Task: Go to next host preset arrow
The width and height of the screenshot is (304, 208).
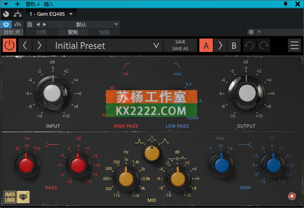Action: click(x=44, y=24)
